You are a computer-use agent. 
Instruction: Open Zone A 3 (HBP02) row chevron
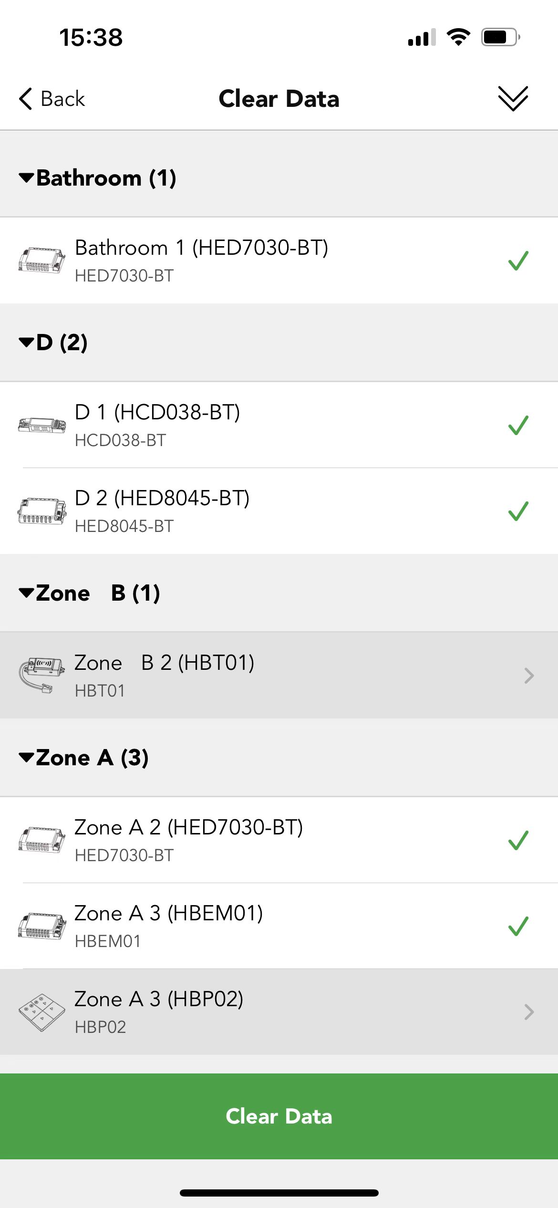pyautogui.click(x=529, y=1012)
